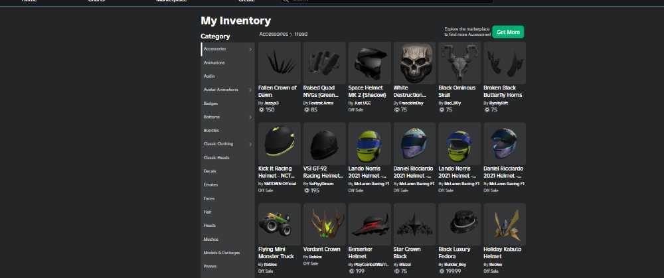Screen dimensions: 664x278
Task: Select the Badges category
Action: [x=228, y=104]
